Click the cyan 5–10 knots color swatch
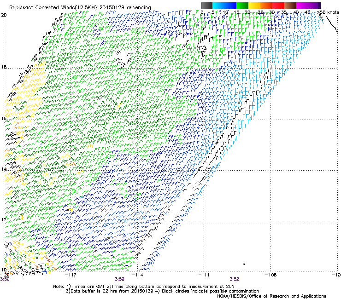Image resolution: width=341 pixels, height=299 pixels. [218, 6]
